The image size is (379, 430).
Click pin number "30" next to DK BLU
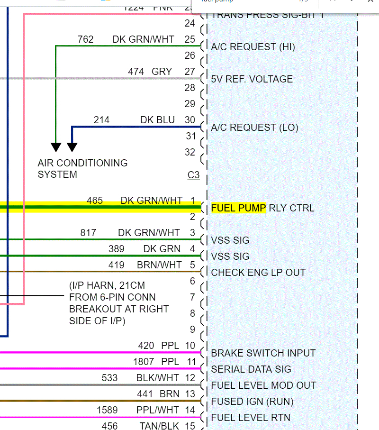pos(189,120)
